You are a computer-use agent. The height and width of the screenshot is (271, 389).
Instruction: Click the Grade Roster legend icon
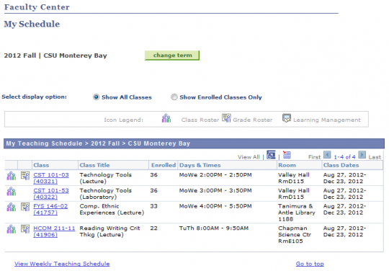(x=226, y=118)
